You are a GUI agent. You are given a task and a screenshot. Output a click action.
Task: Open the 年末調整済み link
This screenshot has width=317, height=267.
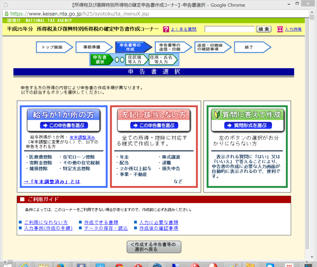(x=82, y=137)
